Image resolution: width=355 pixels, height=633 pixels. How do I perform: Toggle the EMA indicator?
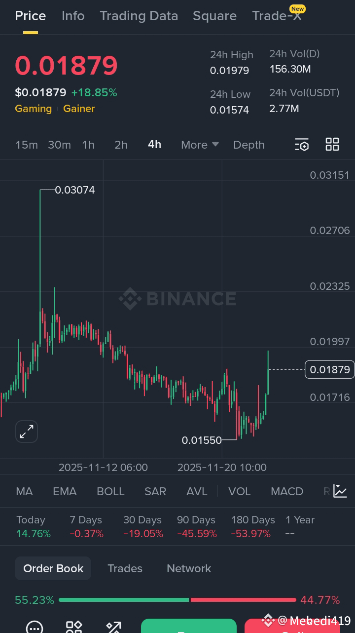(x=65, y=491)
